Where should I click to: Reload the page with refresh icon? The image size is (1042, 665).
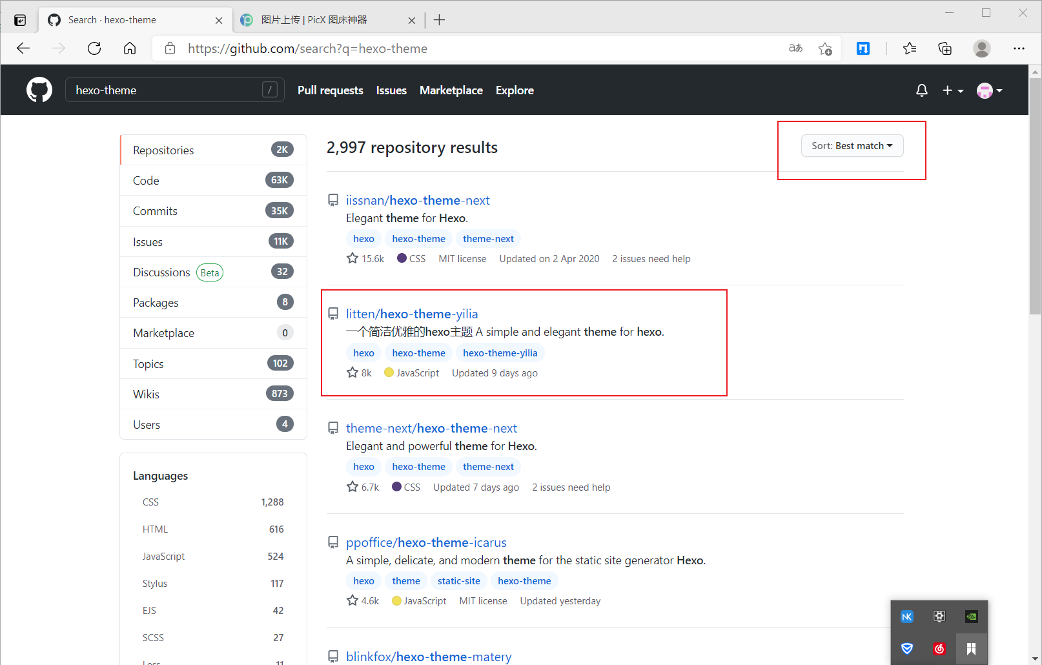pos(94,48)
